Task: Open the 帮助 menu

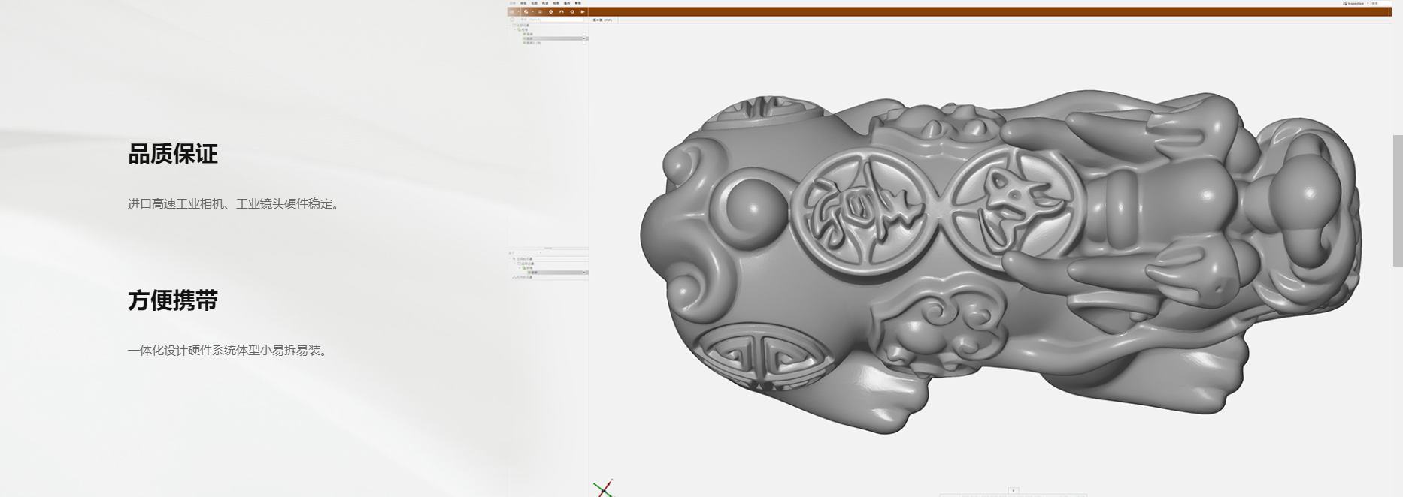Action: click(578, 3)
